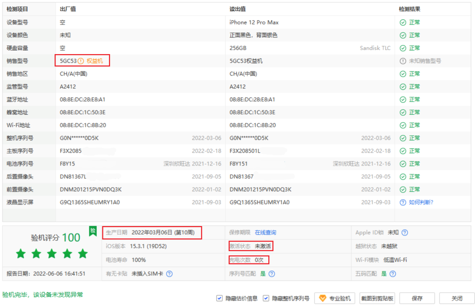Select the 充电次数 0次 value

click(x=259, y=260)
